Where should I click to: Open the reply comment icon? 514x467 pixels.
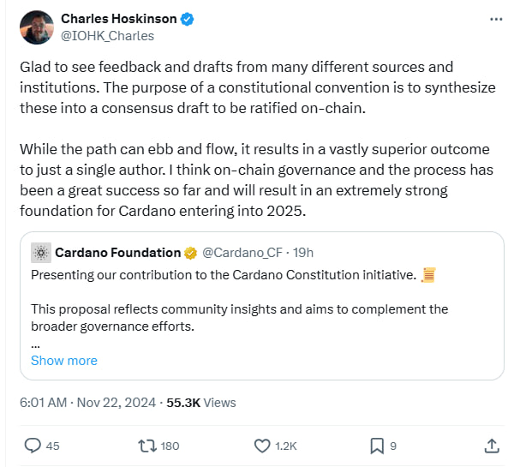(x=33, y=446)
